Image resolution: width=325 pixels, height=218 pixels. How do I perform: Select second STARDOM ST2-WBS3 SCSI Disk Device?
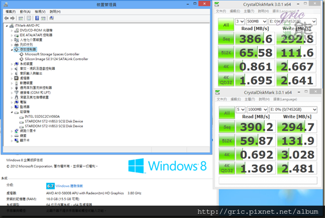point(54,126)
